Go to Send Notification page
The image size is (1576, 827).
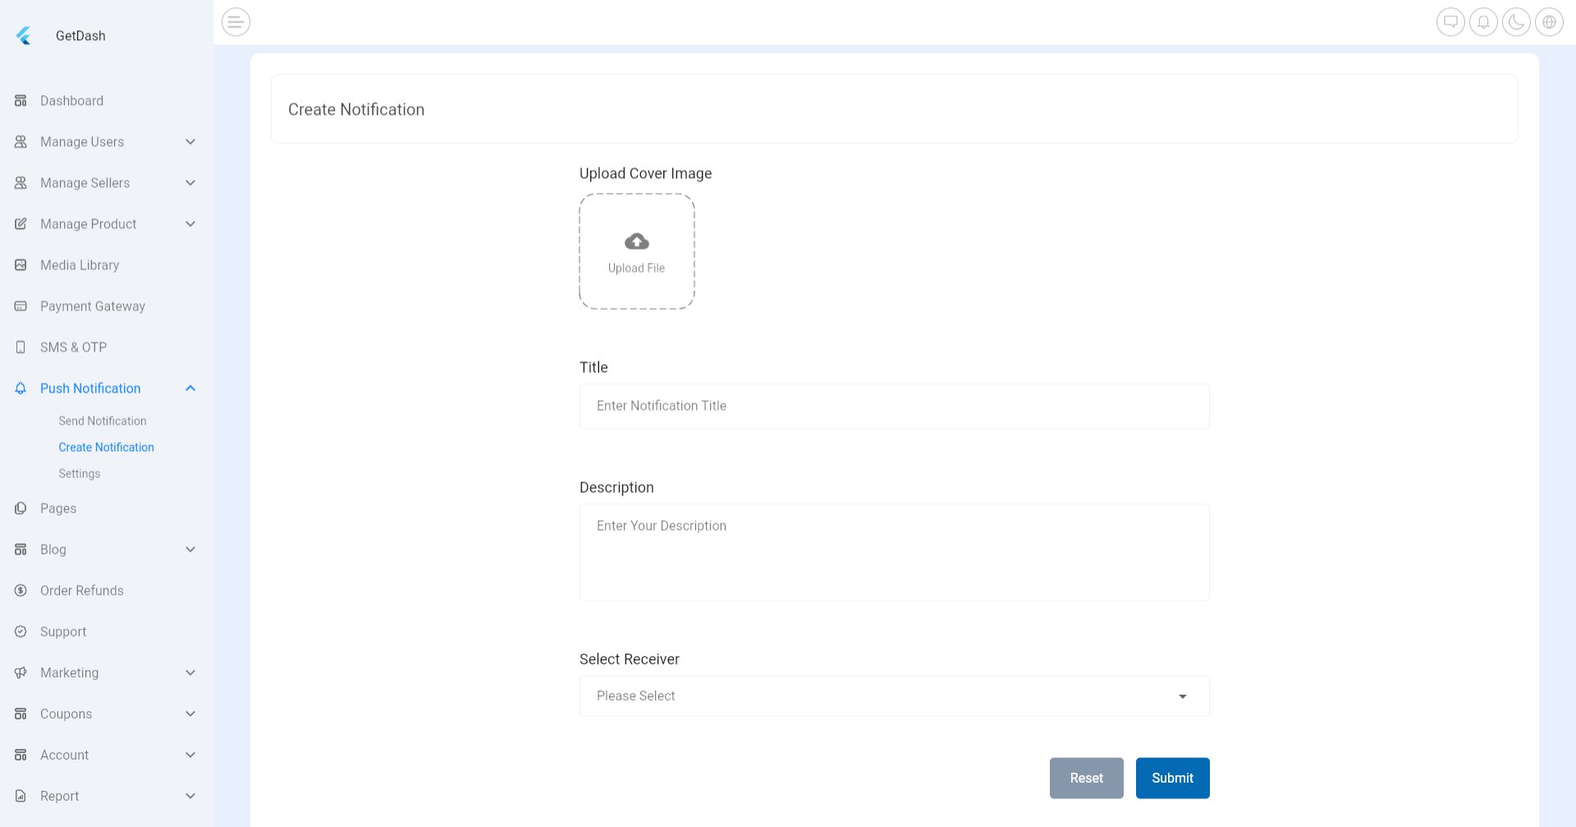coord(102,420)
